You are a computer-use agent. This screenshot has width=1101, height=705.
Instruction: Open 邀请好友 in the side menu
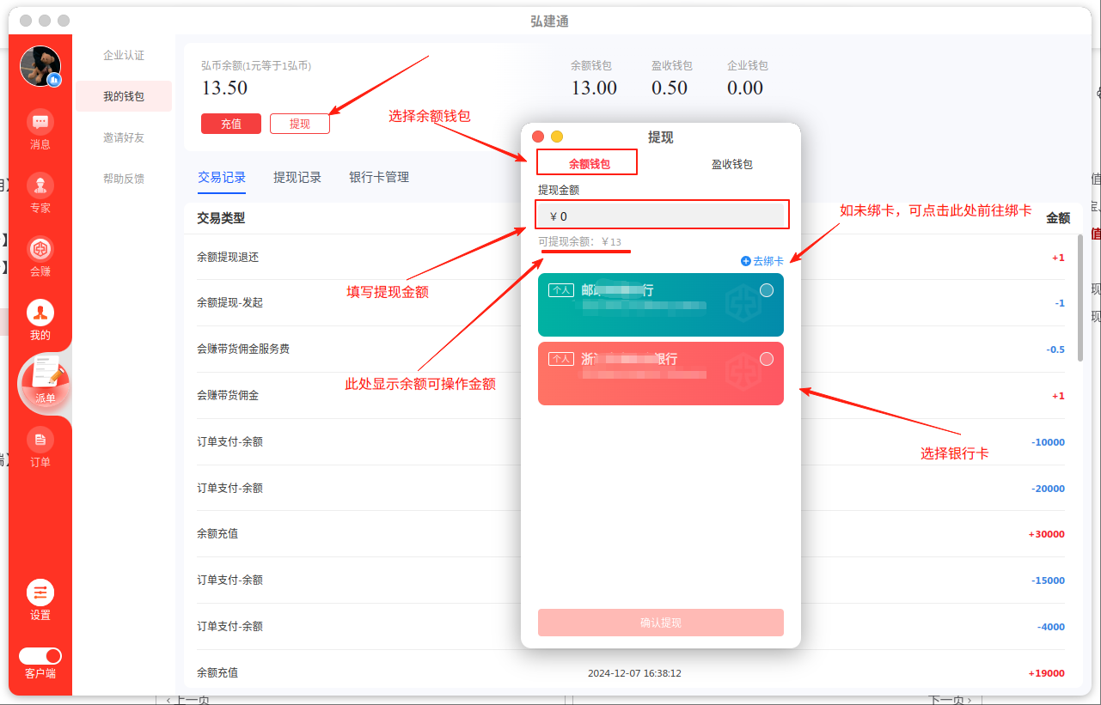[124, 137]
